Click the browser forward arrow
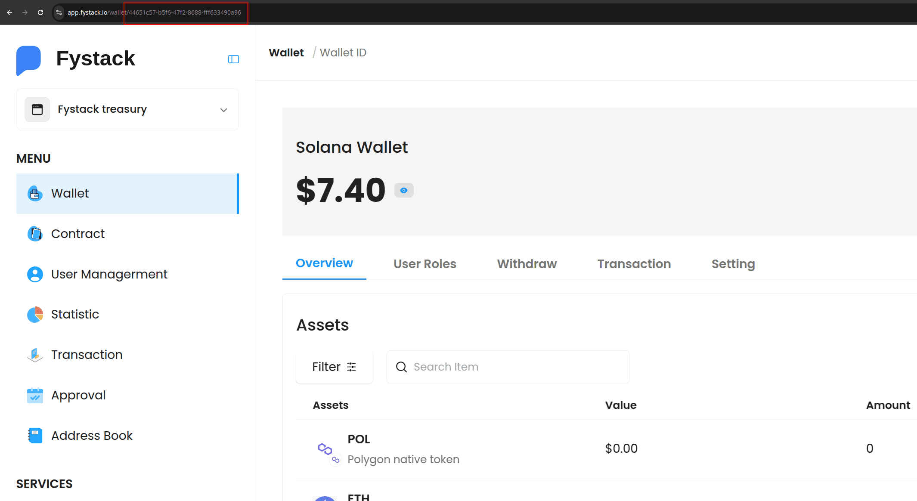The height and width of the screenshot is (501, 917). 25,12
